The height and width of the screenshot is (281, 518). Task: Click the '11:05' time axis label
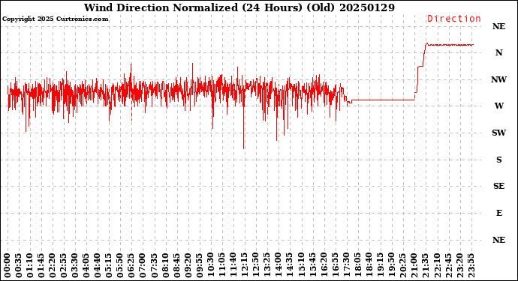222,266
